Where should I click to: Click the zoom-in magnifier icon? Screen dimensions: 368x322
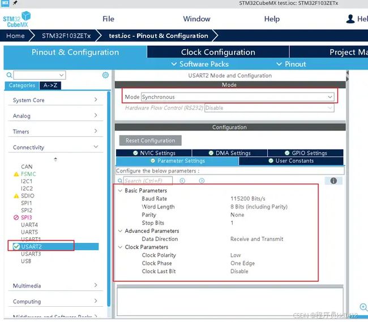tap(363, 307)
